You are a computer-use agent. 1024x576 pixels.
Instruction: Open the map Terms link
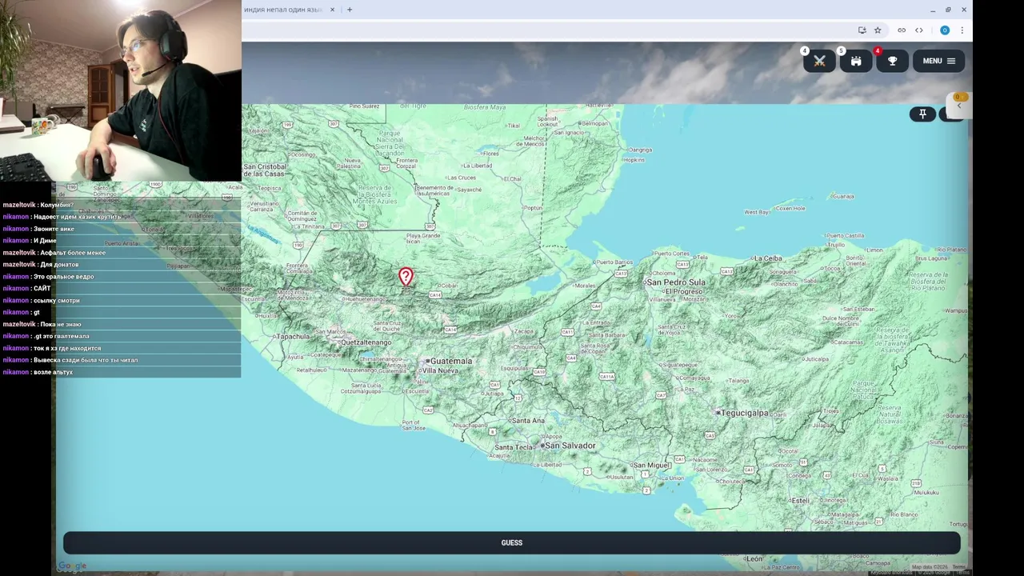[x=958, y=567]
